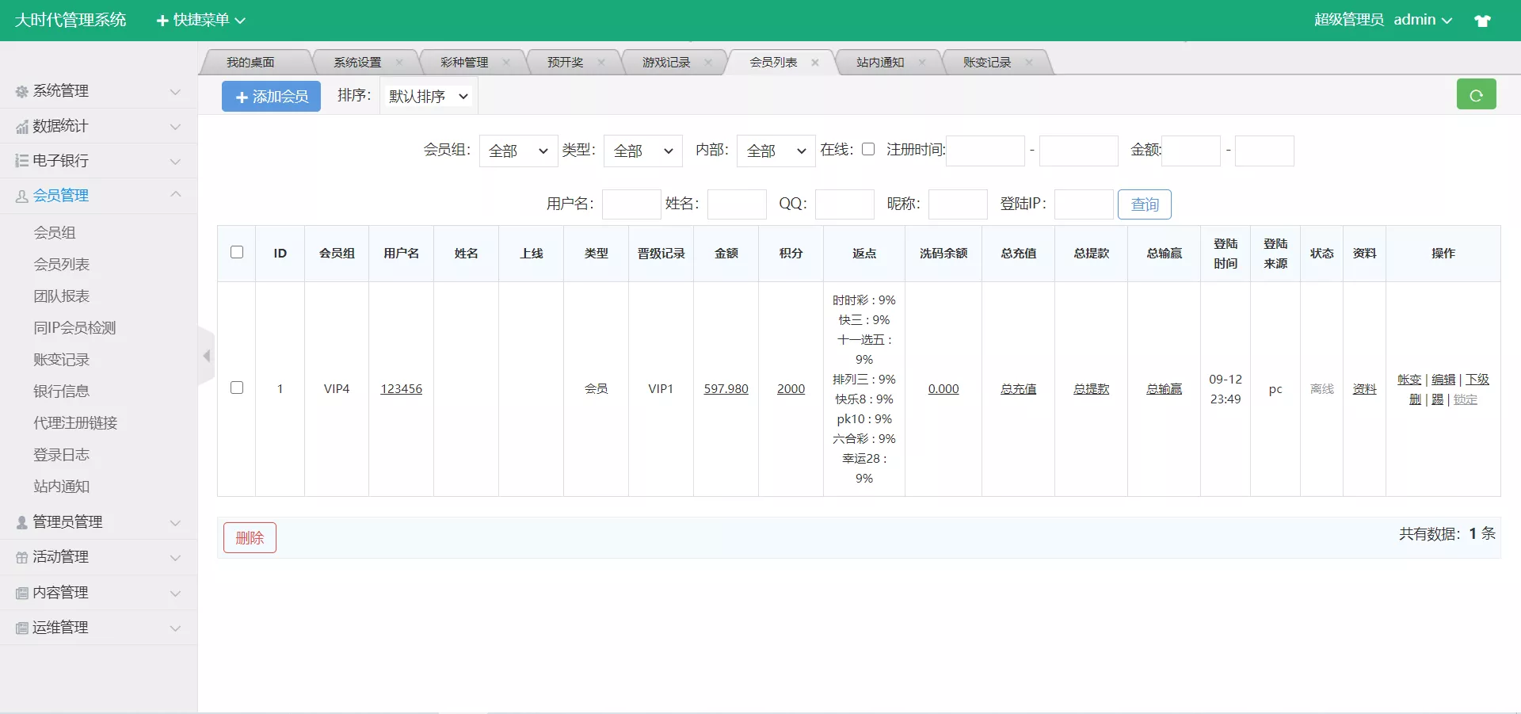The width and height of the screenshot is (1521, 714).
Task: Open the 会员组 filter dropdown
Action: [x=517, y=151]
